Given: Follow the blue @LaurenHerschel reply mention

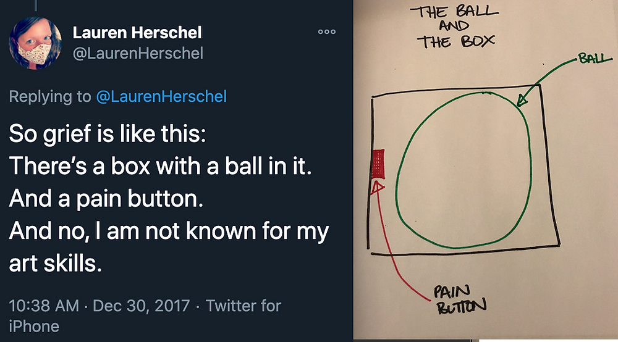Looking at the screenshot, I should click(161, 96).
